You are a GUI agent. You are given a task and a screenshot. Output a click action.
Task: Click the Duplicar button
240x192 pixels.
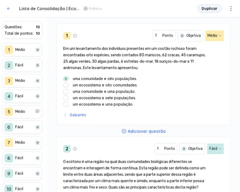click(209, 8)
